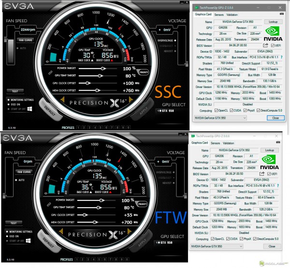This screenshot has width=290, height=268.
Task: Toggle CUDA checkbox in upper GPU-Z window
Action: pos(232,111)
